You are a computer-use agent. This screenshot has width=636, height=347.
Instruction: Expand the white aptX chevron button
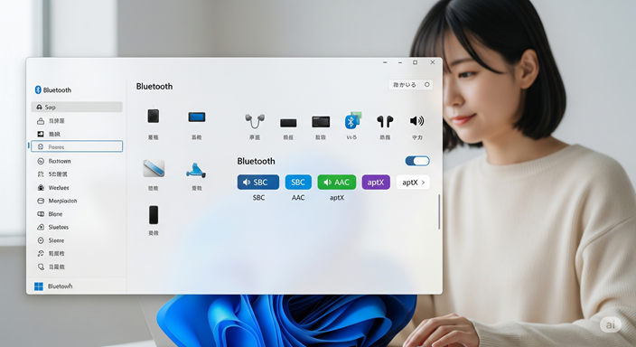click(413, 183)
